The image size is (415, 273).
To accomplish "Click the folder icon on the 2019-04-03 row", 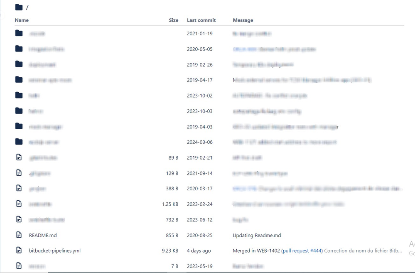I will click(19, 126).
